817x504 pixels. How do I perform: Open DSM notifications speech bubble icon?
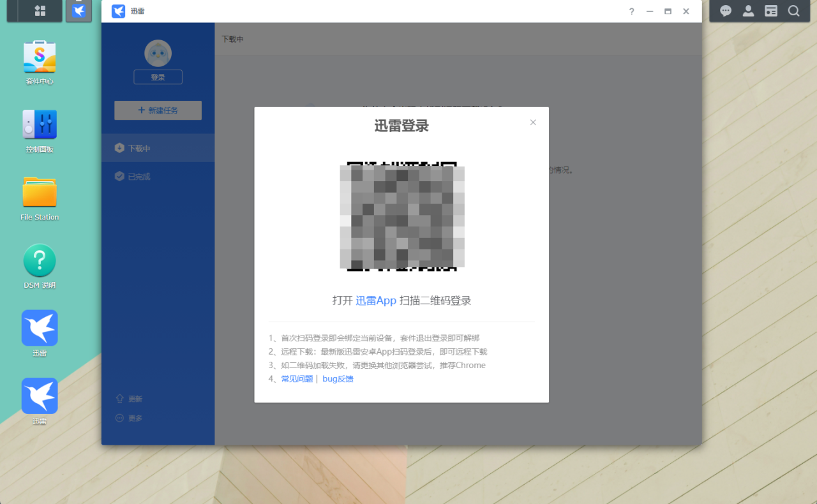726,11
